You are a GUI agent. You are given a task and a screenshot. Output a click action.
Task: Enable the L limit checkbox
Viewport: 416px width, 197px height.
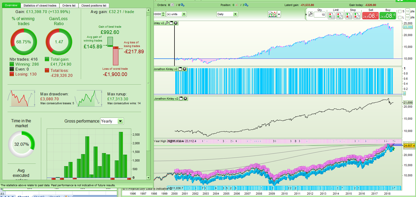point(400,18)
